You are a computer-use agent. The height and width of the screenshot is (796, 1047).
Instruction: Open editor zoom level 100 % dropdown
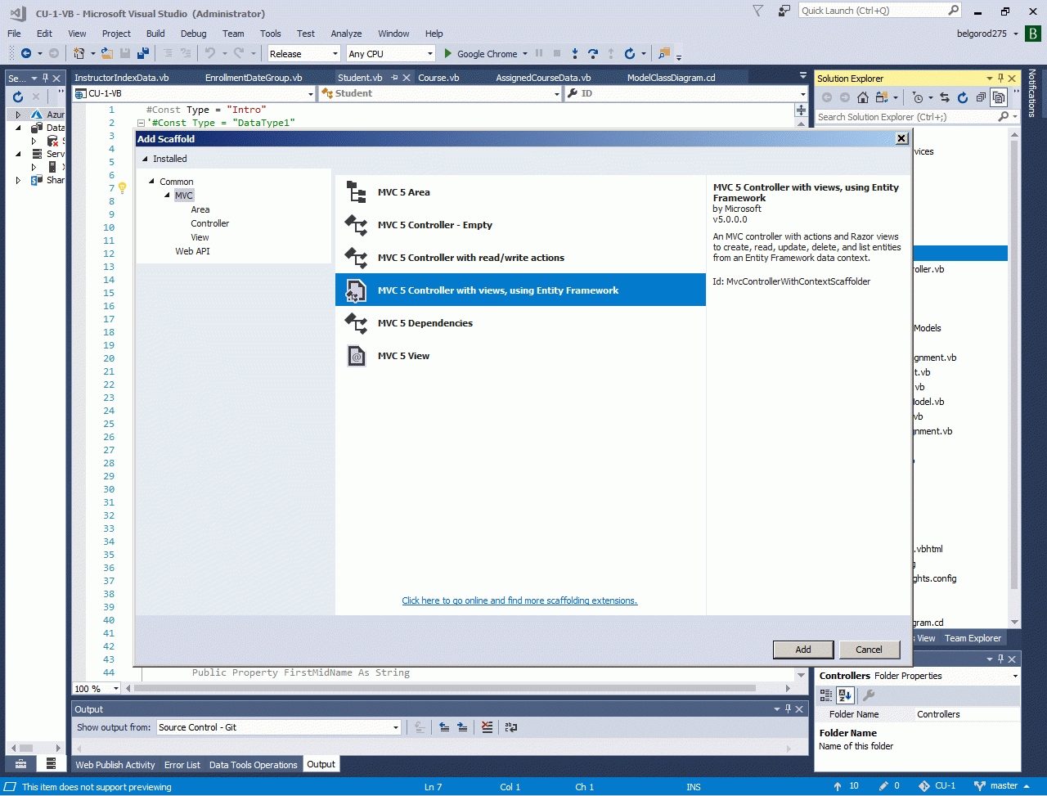(97, 689)
